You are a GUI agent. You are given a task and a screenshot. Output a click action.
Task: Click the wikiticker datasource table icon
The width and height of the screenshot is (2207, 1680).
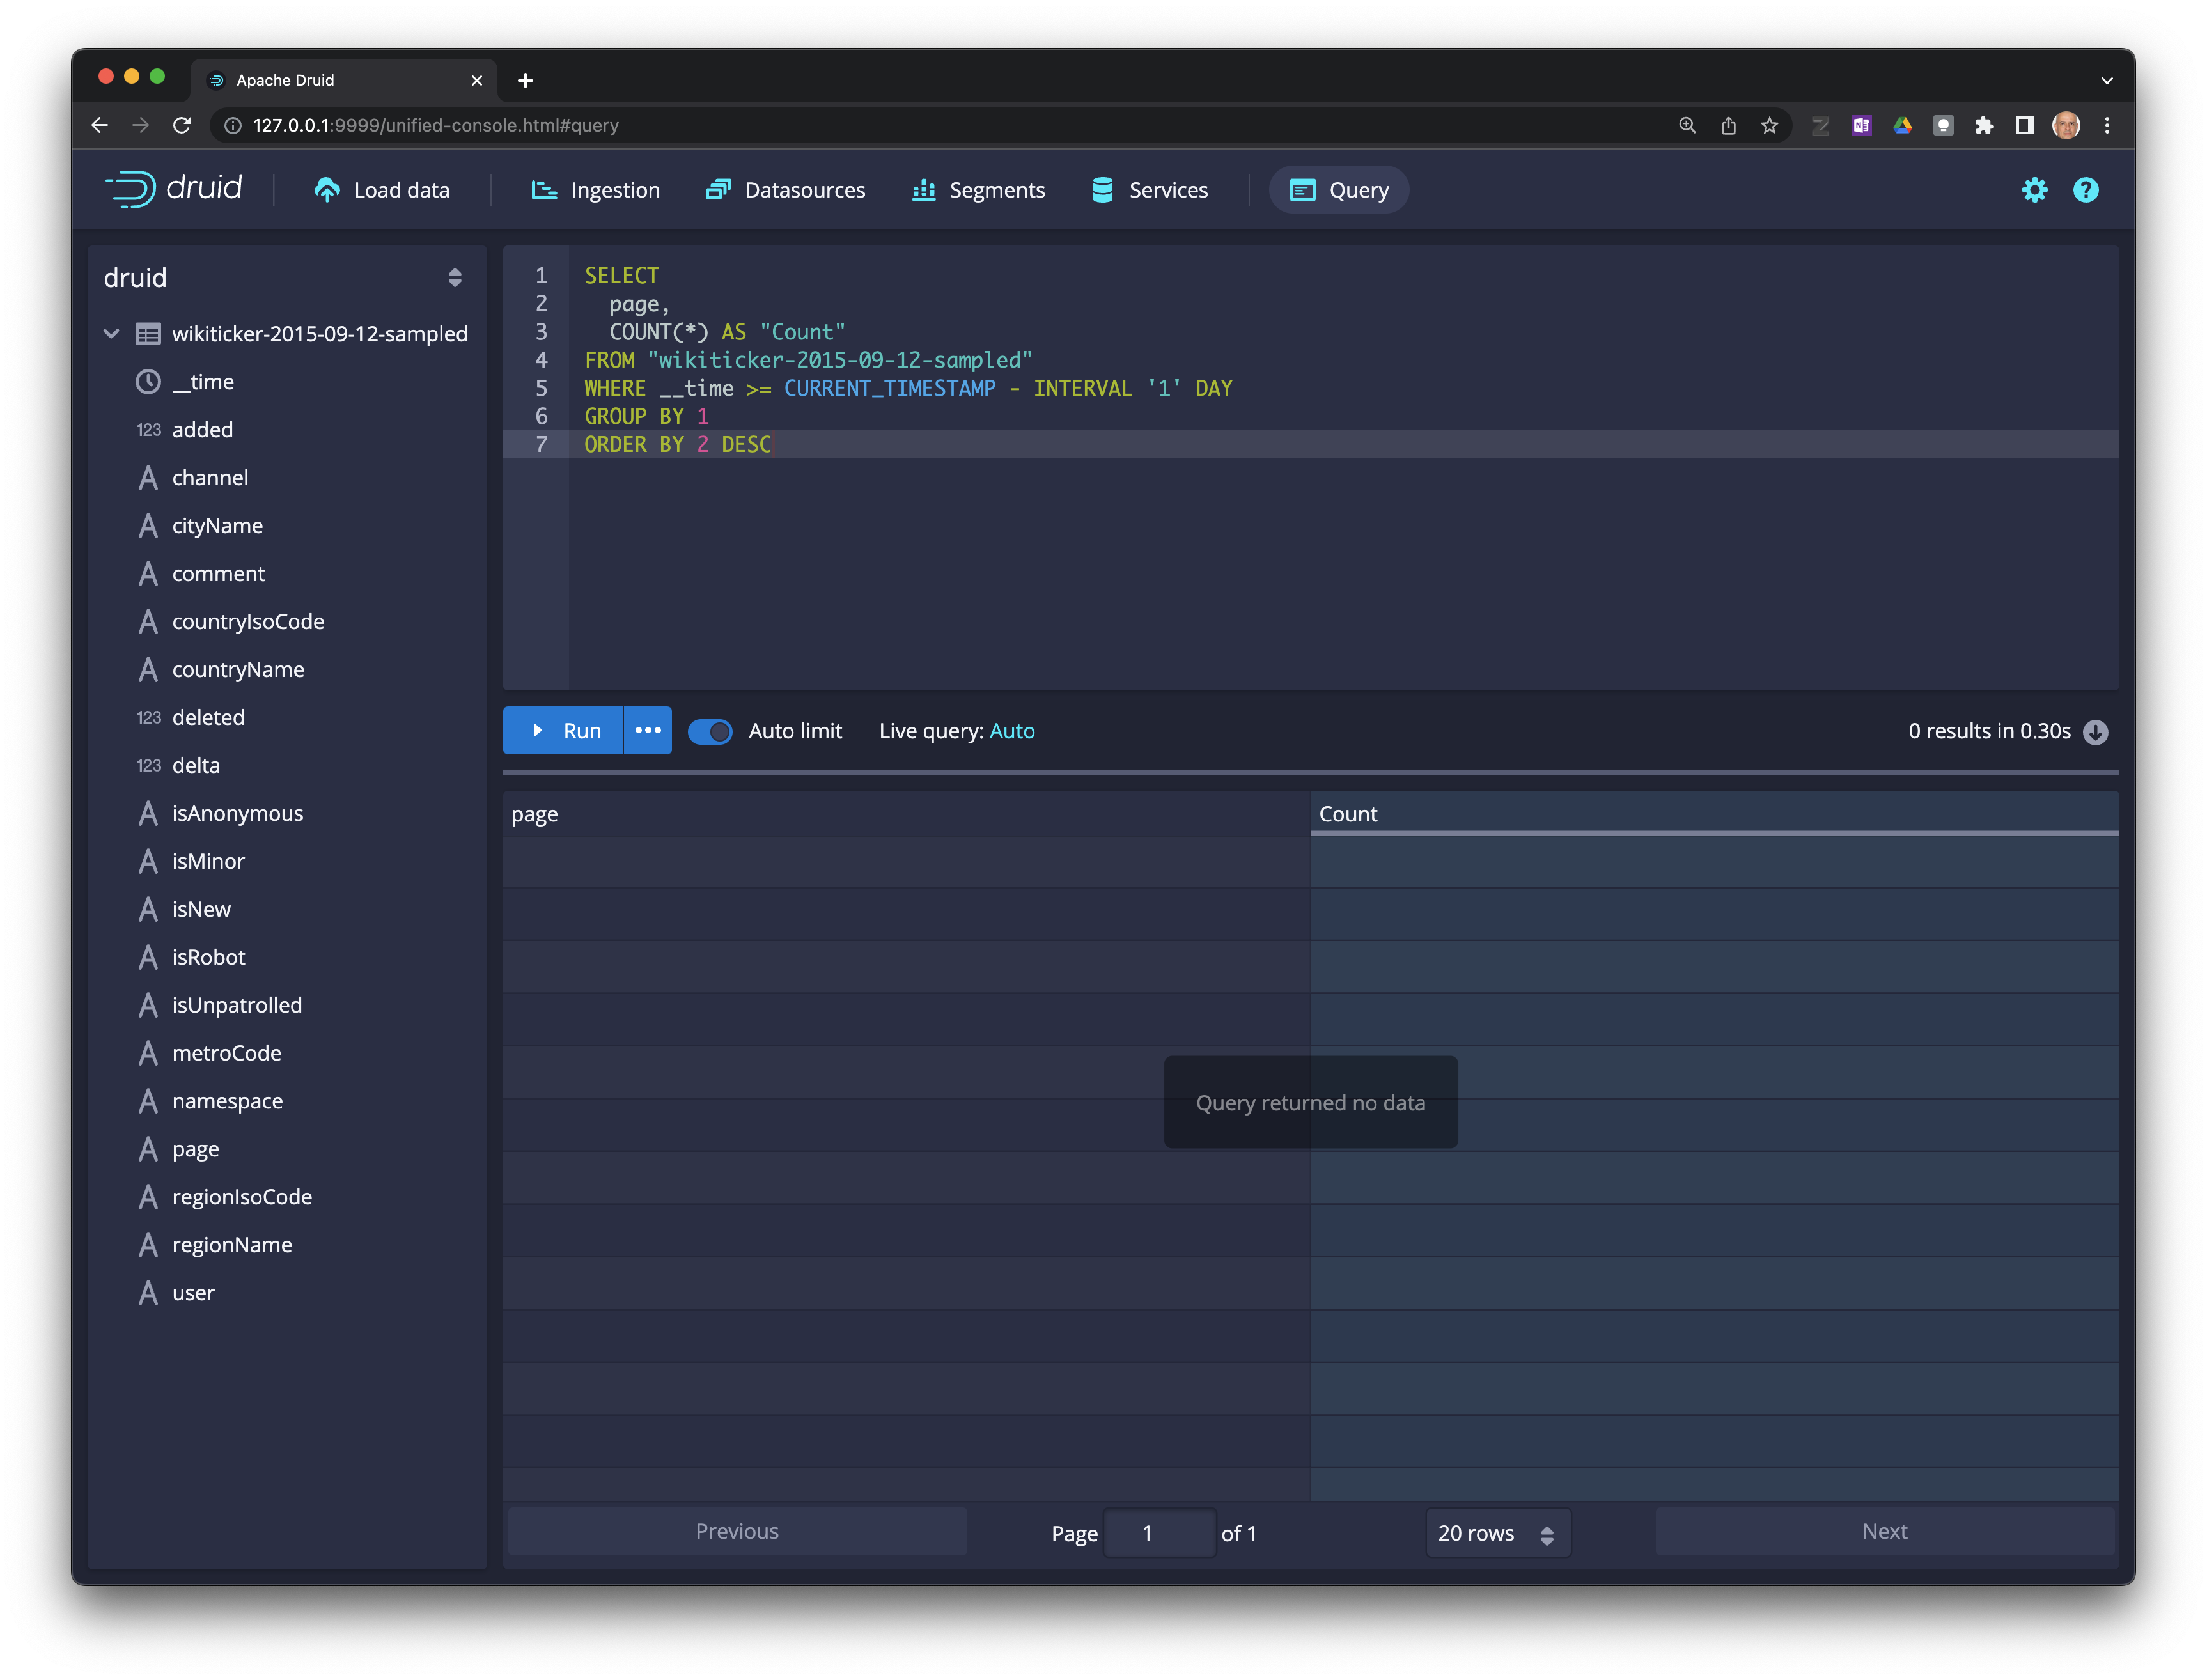(x=148, y=334)
